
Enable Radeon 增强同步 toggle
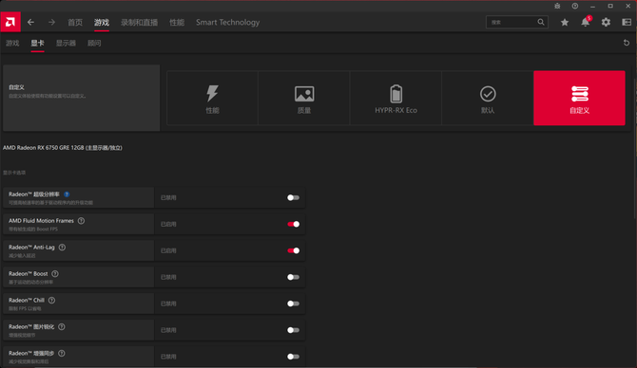coord(293,357)
